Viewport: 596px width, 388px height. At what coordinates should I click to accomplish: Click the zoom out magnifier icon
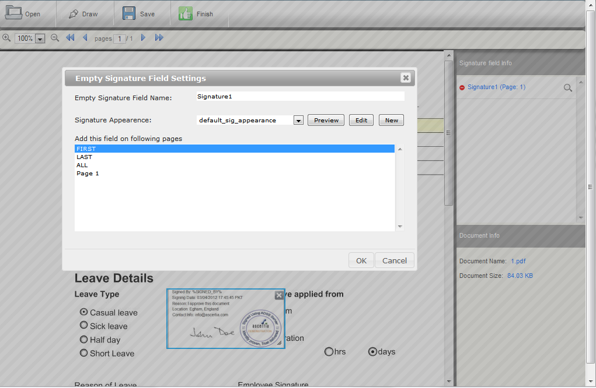55,38
